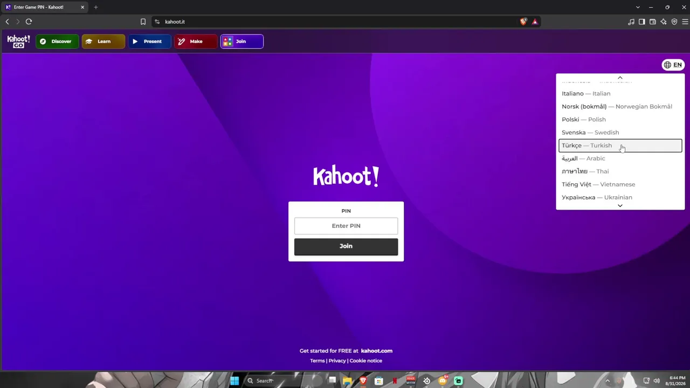Screen dimensions: 690x388
Task: Show hidden system tray icons
Action: (x=608, y=380)
